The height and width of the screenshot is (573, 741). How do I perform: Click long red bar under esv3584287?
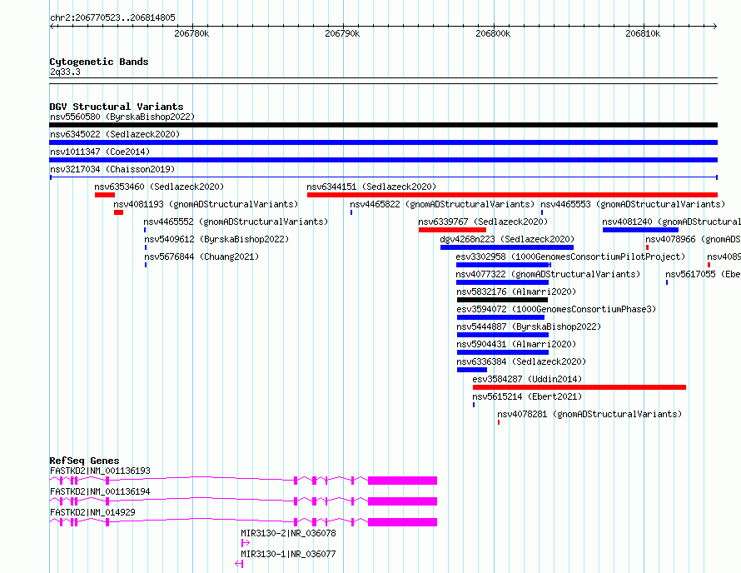[579, 387]
